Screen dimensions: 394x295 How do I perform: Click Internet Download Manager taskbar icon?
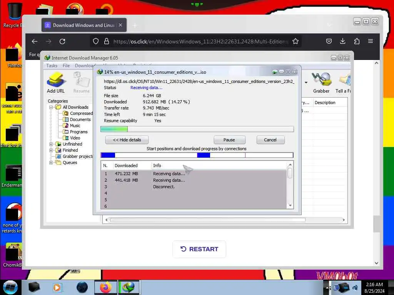tap(129, 287)
